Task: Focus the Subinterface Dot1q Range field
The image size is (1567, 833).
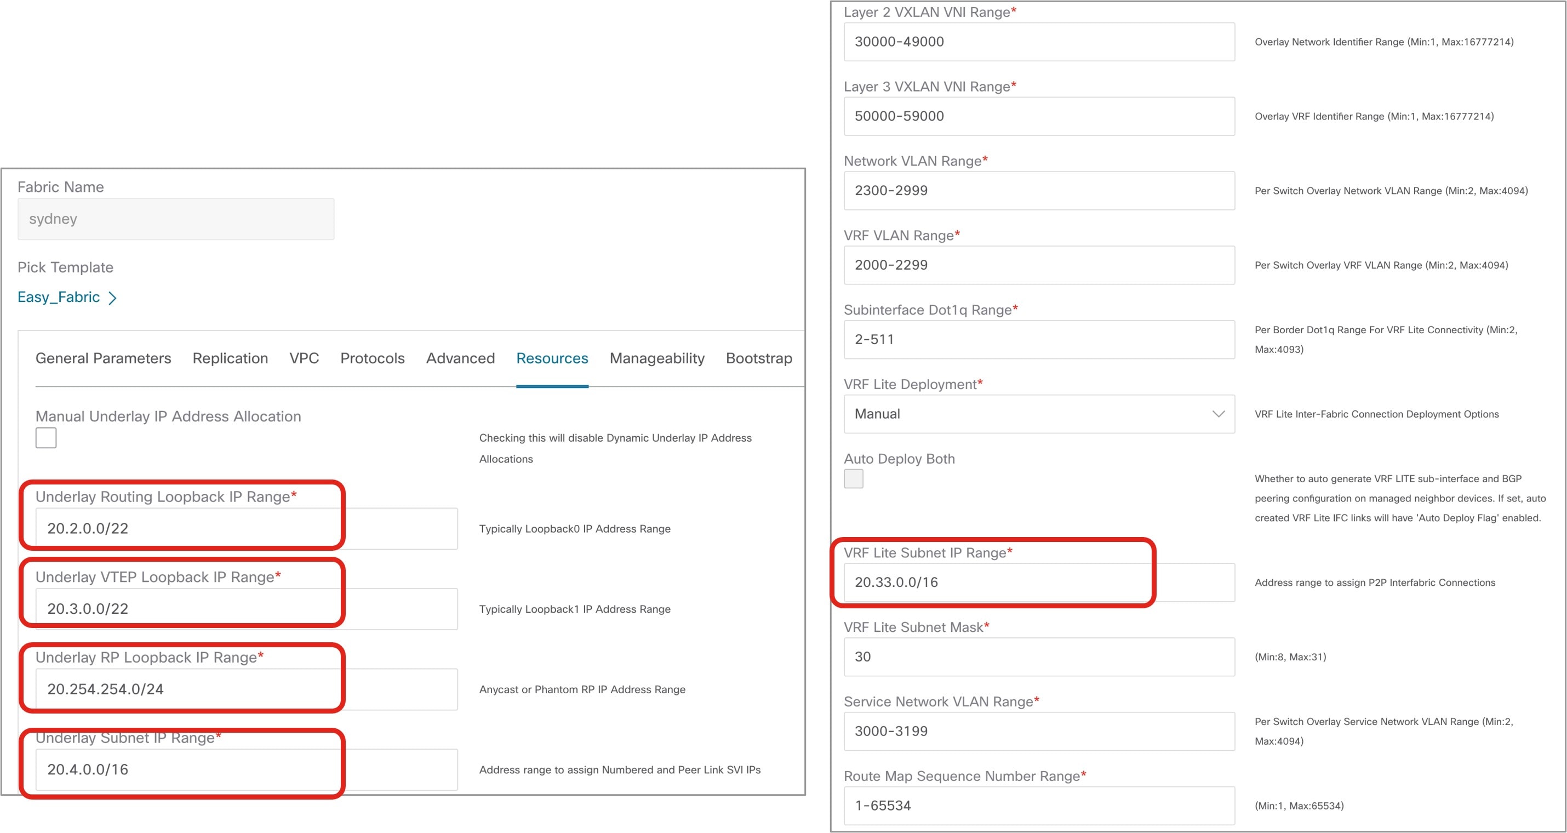Action: (x=1039, y=340)
